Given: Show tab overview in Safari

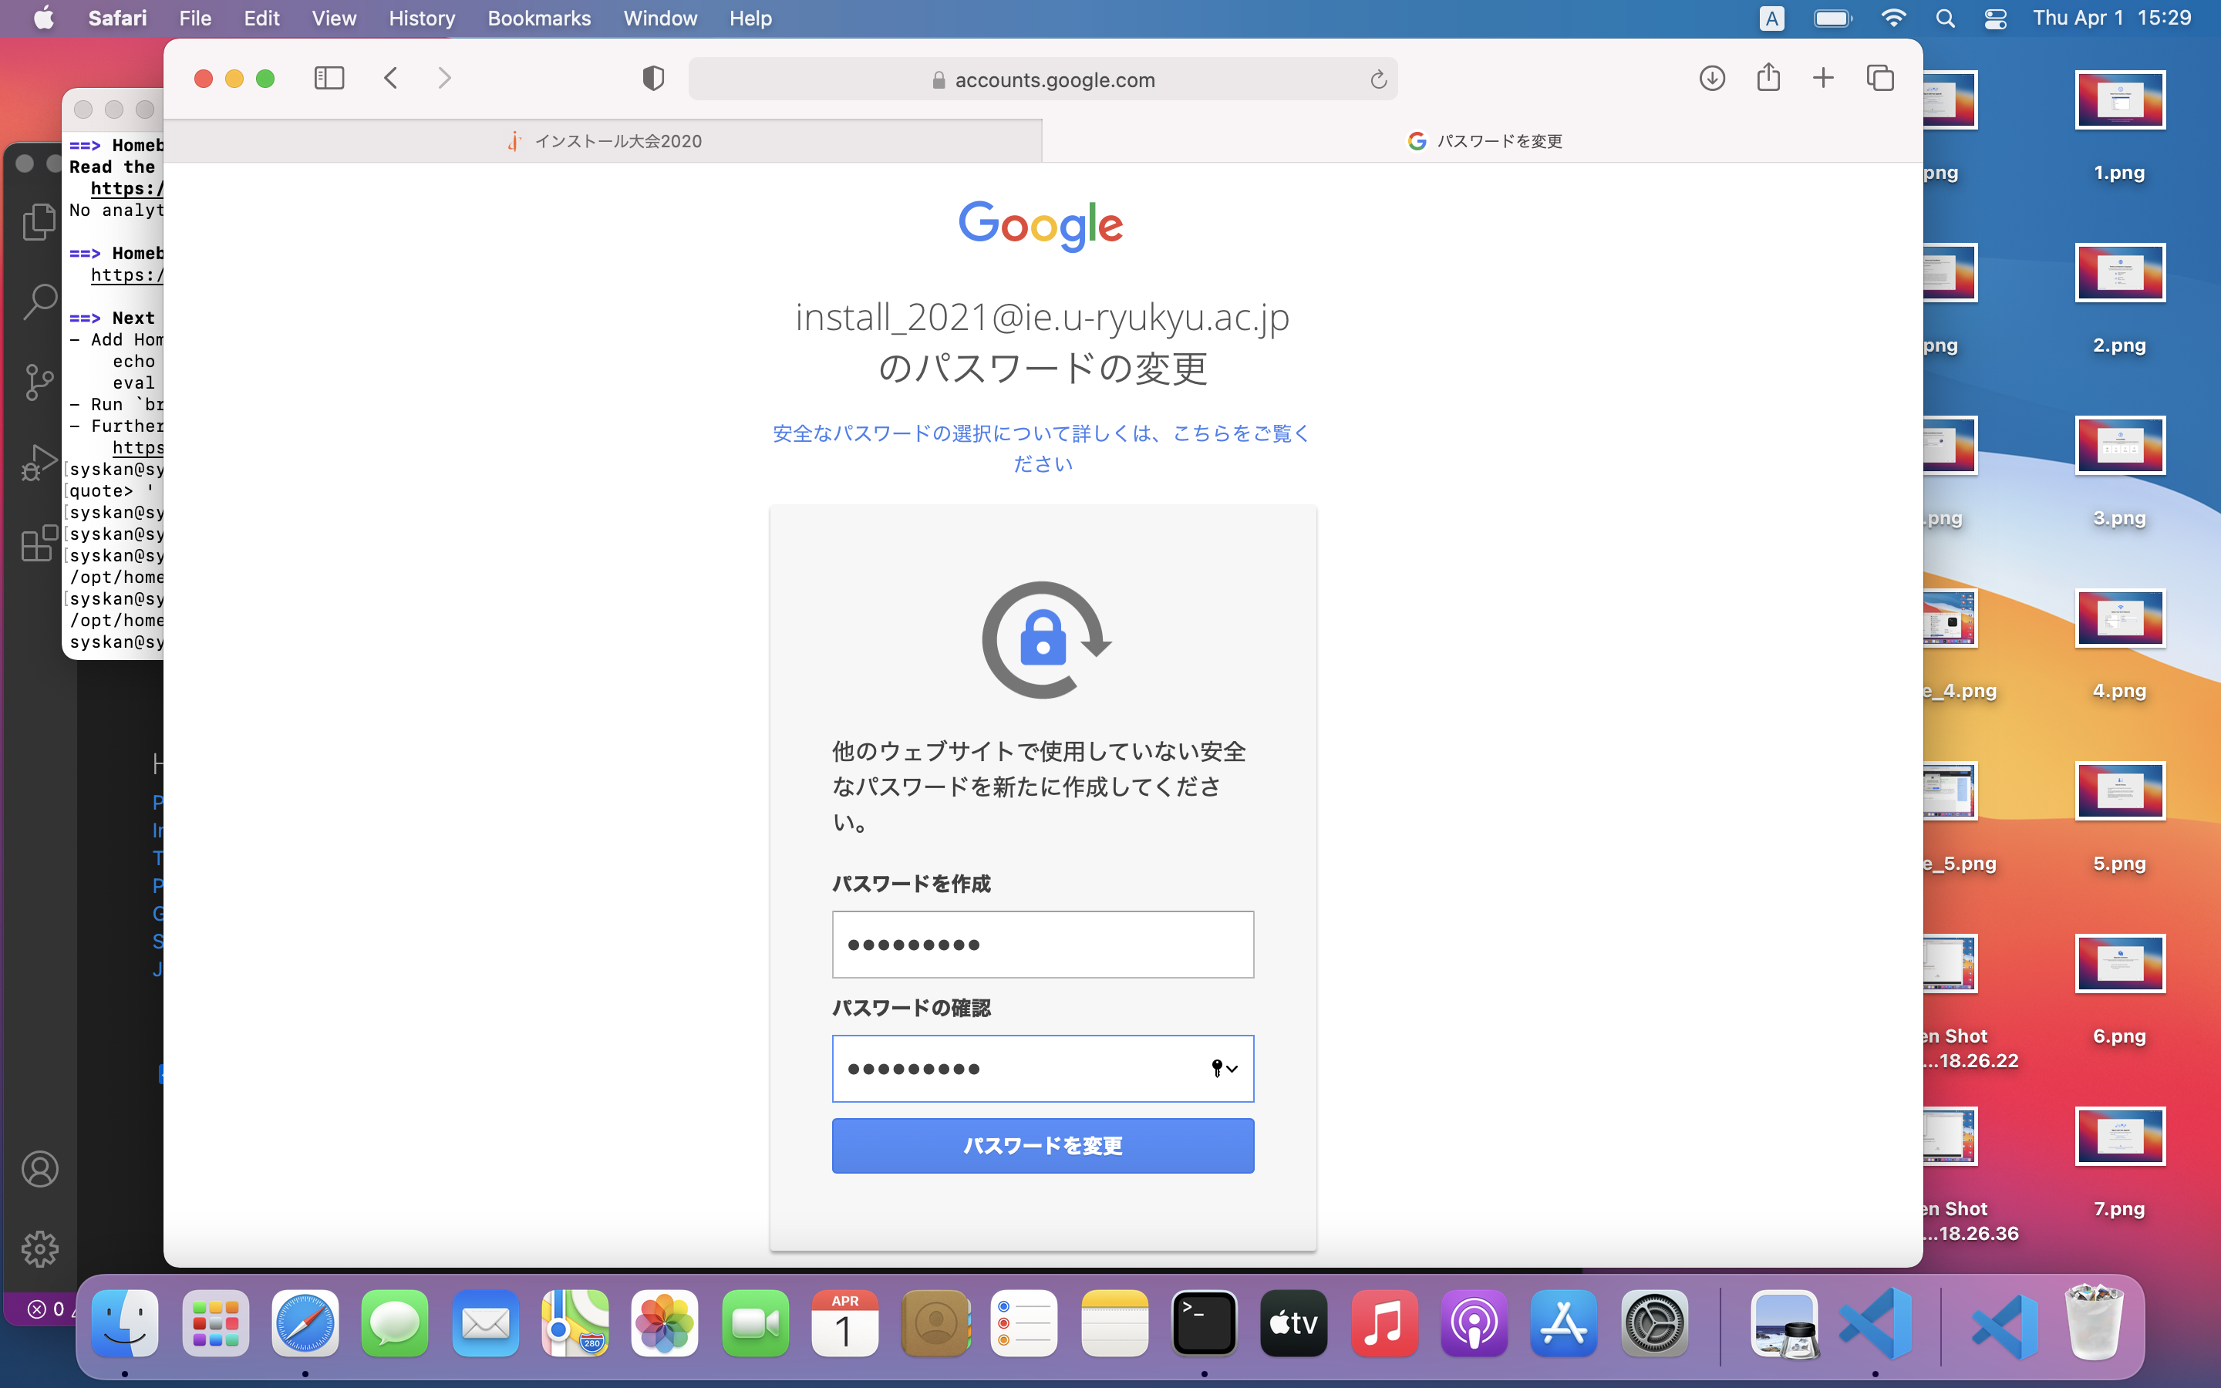Looking at the screenshot, I should pyautogui.click(x=1879, y=78).
